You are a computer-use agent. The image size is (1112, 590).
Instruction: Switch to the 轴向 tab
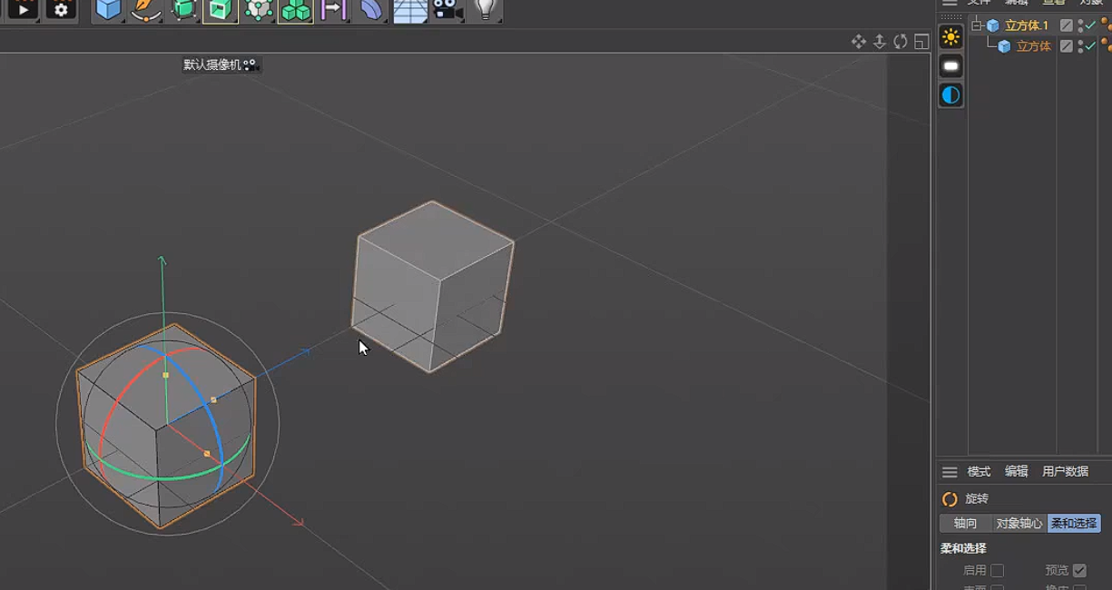click(965, 524)
